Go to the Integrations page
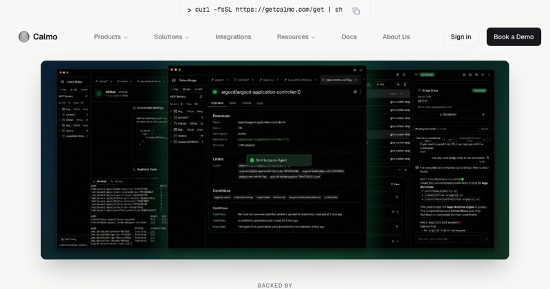The width and height of the screenshot is (550, 289). pyautogui.click(x=233, y=37)
